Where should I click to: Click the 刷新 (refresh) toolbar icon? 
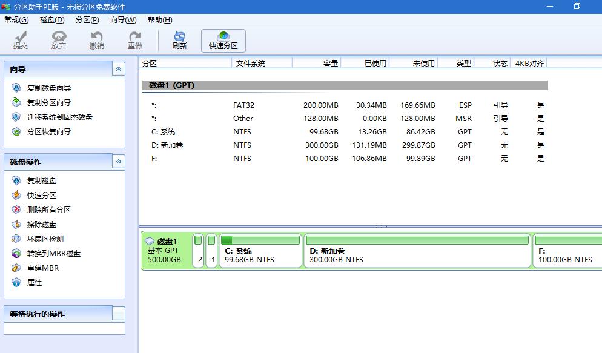179,39
